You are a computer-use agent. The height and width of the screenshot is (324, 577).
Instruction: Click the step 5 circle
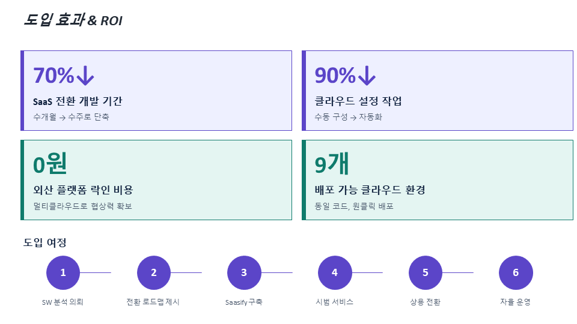tap(426, 272)
